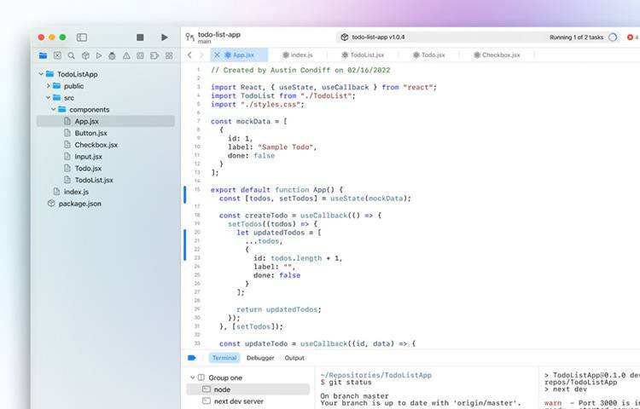The height and width of the screenshot is (409, 640).
Task: Open the Output tab
Action: pyautogui.click(x=294, y=358)
